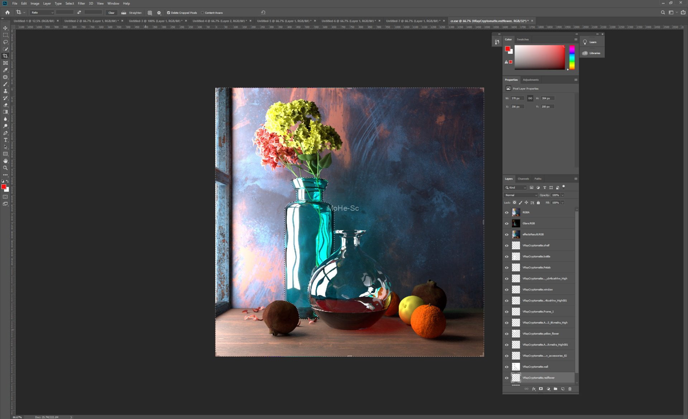
Task: Activate the Zoom tool
Action: [5, 168]
